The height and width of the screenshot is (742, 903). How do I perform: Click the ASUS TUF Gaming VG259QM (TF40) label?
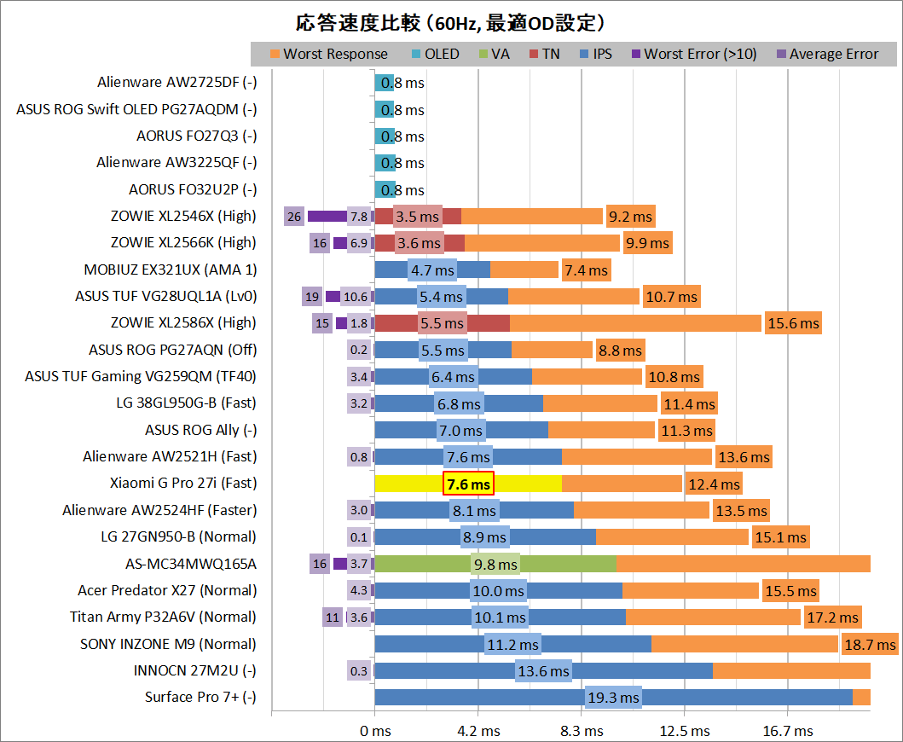(x=141, y=376)
